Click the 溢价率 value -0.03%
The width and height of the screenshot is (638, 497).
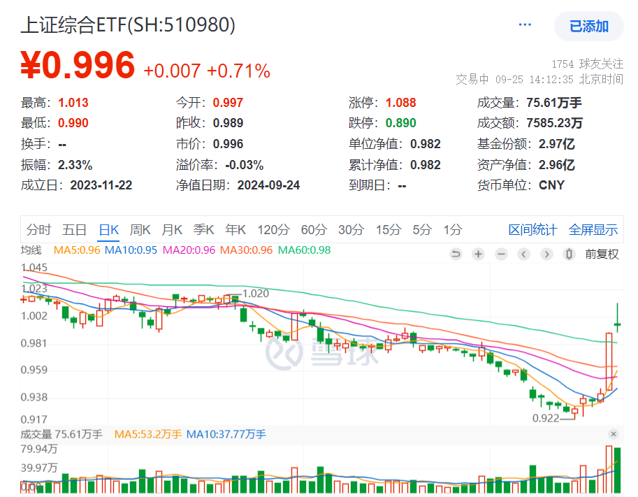(244, 165)
